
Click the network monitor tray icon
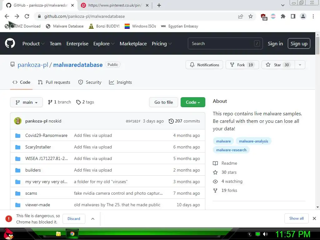[258, 234]
